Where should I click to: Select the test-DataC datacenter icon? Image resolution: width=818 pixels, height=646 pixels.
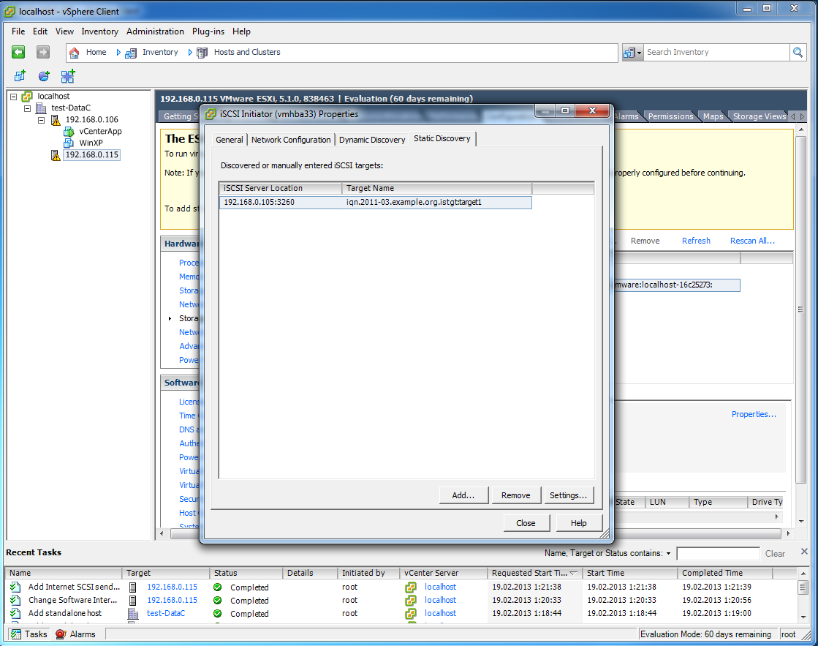(41, 108)
